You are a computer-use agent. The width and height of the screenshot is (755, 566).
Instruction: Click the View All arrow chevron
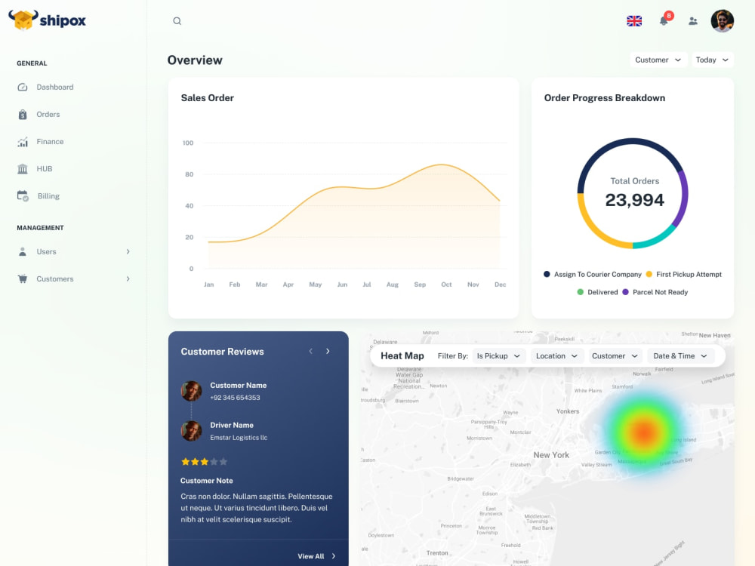click(334, 556)
